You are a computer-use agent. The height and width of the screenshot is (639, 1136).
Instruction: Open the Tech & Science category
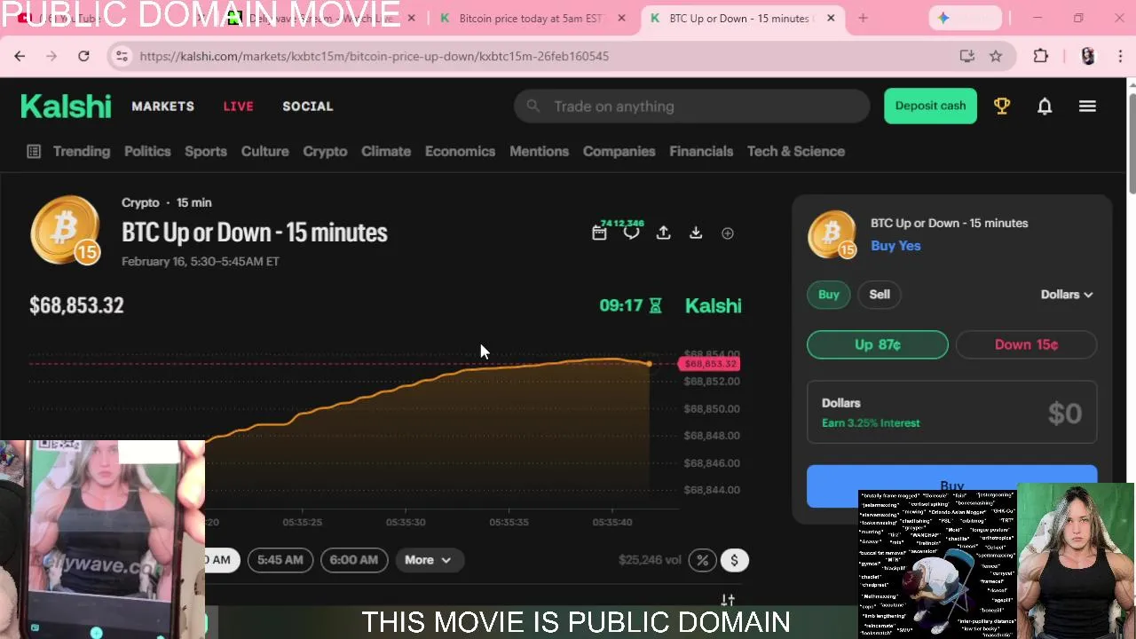pos(796,152)
